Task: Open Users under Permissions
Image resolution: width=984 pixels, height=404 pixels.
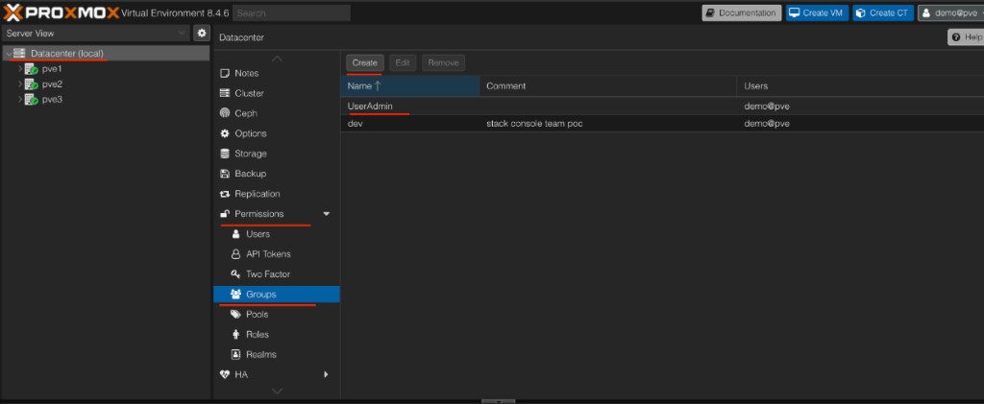Action: pos(276,234)
